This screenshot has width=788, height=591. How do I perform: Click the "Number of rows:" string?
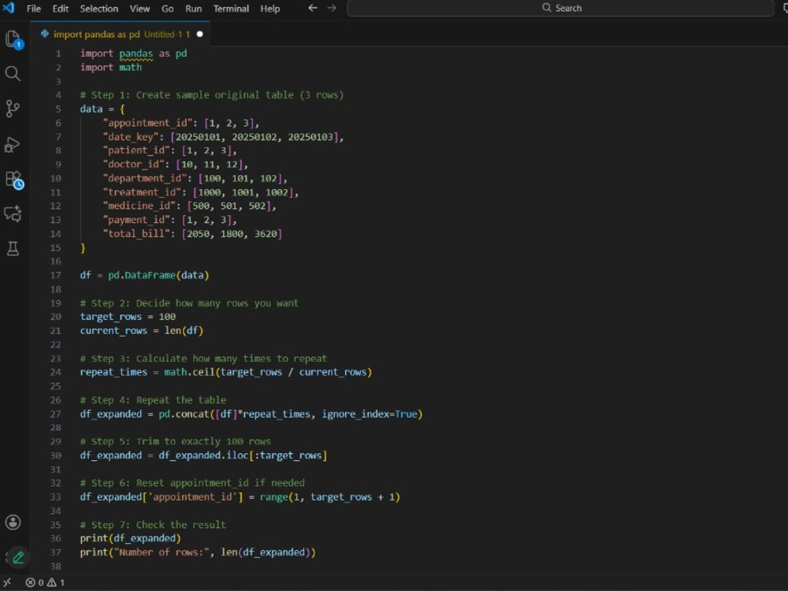tap(161, 552)
